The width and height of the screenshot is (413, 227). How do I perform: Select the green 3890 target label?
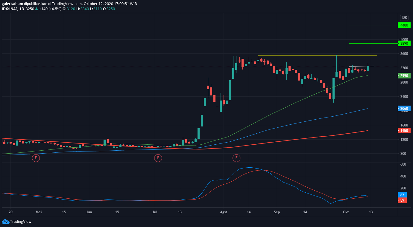(404, 44)
